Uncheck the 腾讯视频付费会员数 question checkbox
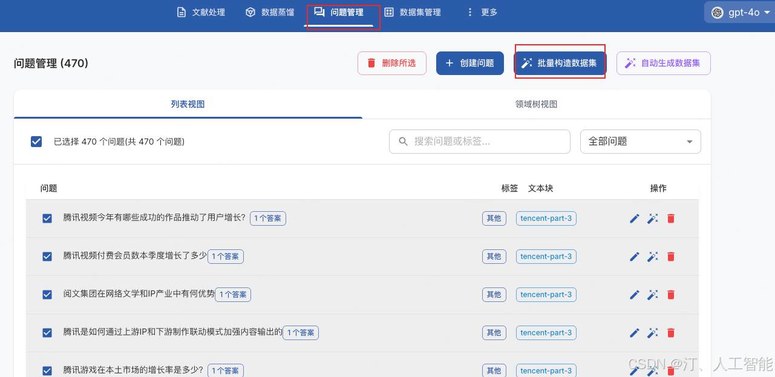Screen dimensions: 775x377 [x=47, y=257]
